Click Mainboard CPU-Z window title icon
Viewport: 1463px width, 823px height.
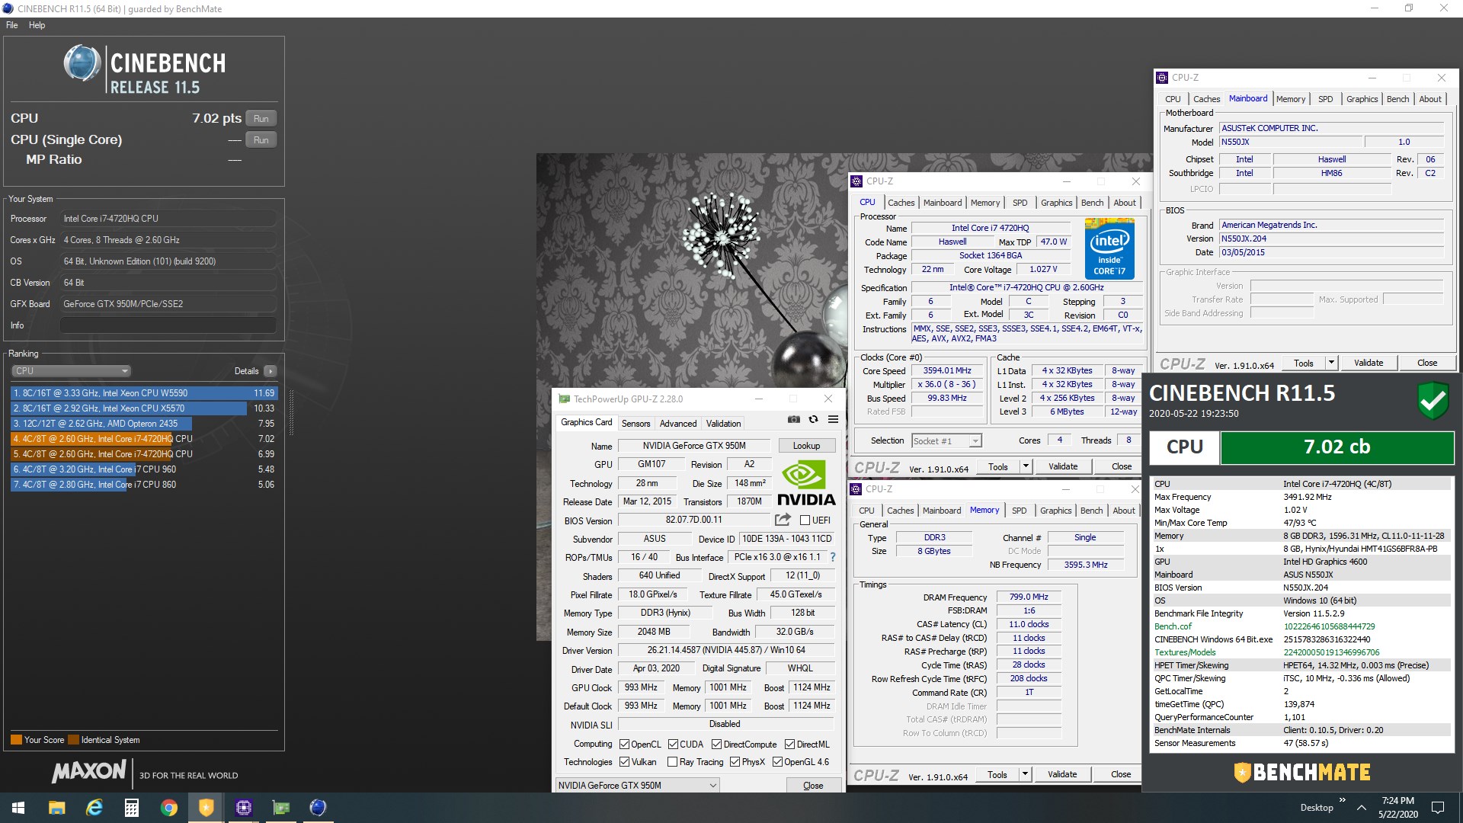(1162, 78)
